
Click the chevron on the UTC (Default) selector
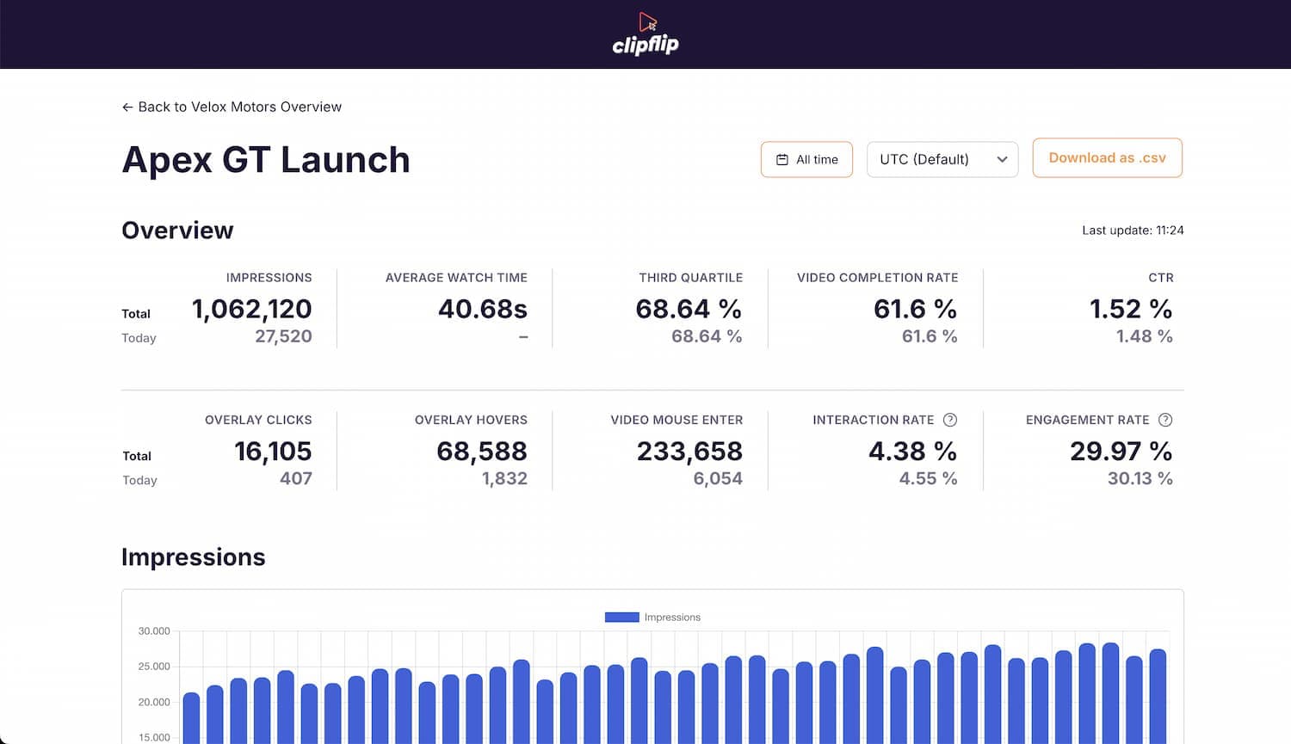point(1002,159)
